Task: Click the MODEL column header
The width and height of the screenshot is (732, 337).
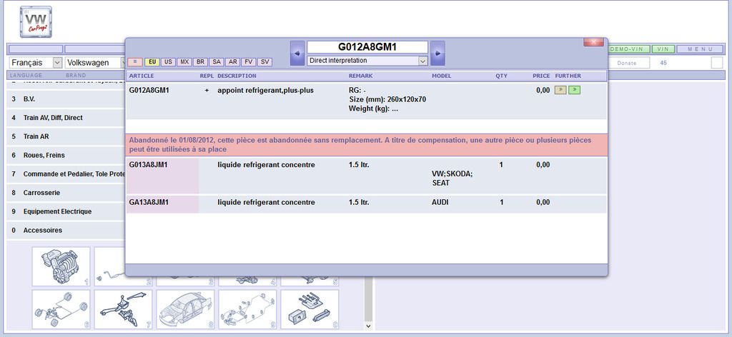Action: tap(442, 76)
